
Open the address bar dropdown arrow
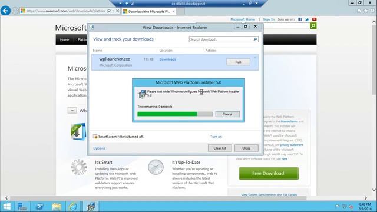click(x=113, y=11)
